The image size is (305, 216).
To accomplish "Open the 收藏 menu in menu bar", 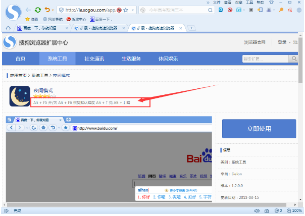I will [x=238, y=3].
